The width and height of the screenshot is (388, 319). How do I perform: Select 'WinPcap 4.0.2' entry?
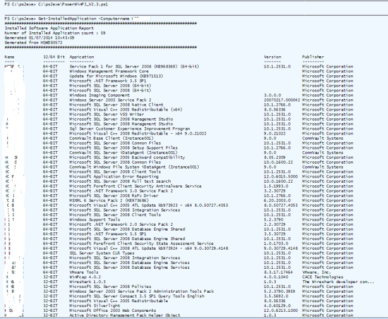click(x=85, y=277)
